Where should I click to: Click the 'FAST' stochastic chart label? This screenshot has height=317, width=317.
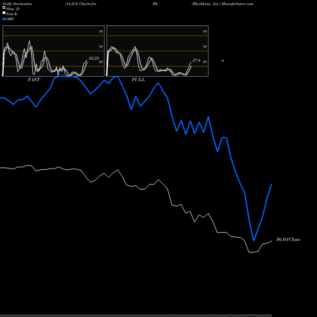[34, 80]
